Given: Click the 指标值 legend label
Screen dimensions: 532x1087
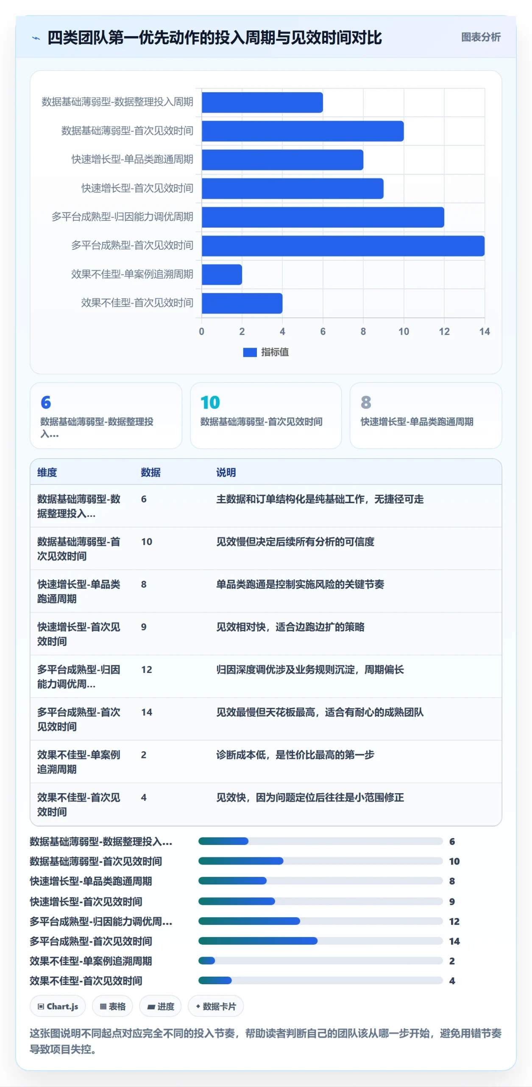Looking at the screenshot, I should point(275,352).
